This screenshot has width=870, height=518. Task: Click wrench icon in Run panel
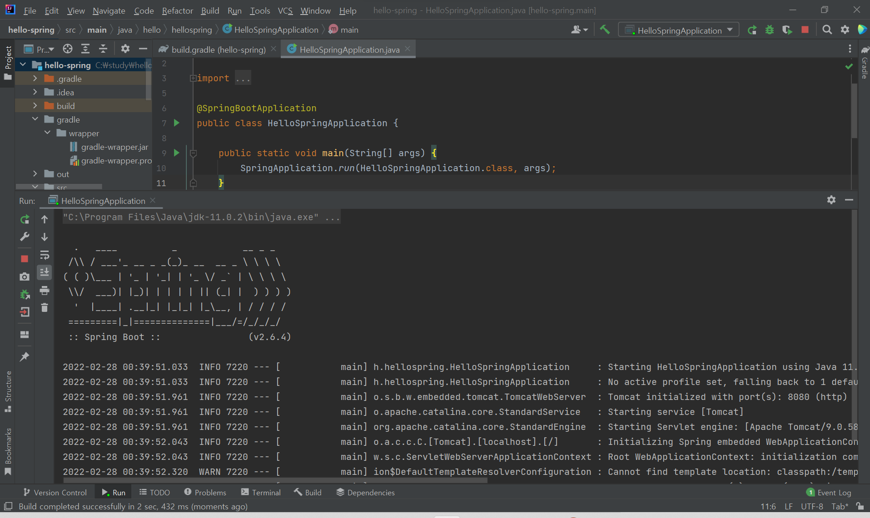point(25,237)
